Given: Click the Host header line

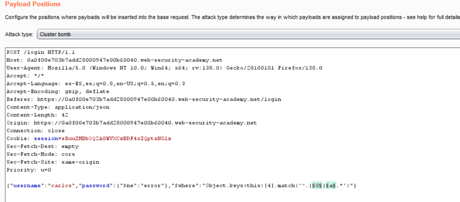Looking at the screenshot, I should [114, 60].
